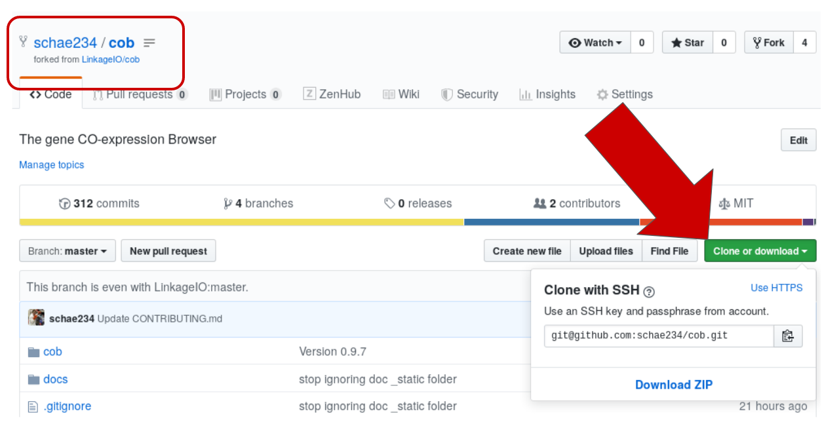Toggle the Clone or download dropdown
Image resolution: width=822 pixels, height=424 pixels.
760,251
